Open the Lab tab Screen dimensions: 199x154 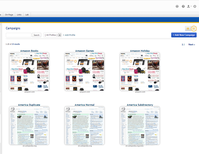[x=27, y=15]
